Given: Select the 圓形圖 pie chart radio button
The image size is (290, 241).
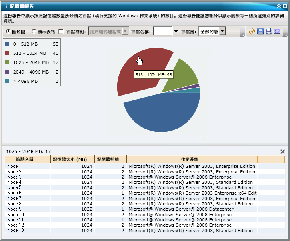Looking at the screenshot, I should click(x=8, y=31).
